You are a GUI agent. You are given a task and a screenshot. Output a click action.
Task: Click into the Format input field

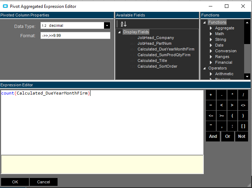tap(75, 35)
